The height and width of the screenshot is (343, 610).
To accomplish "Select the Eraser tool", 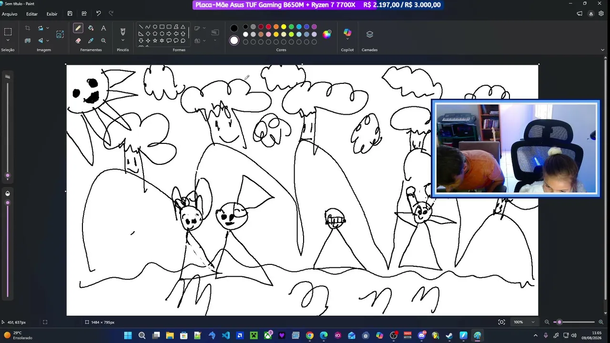I will 78,40.
